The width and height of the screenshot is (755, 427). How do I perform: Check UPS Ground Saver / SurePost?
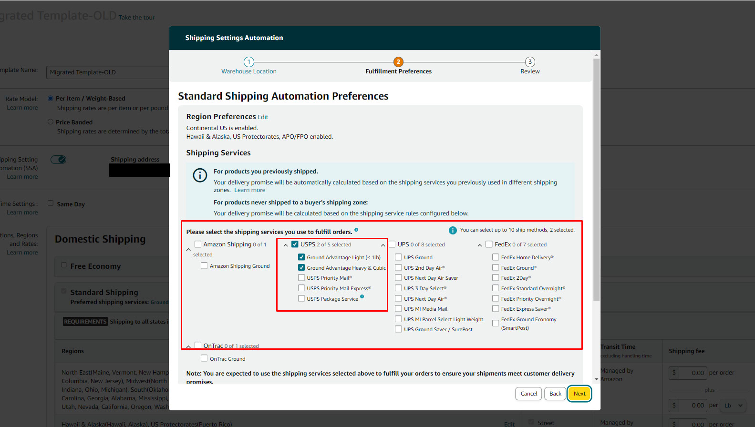coord(398,329)
